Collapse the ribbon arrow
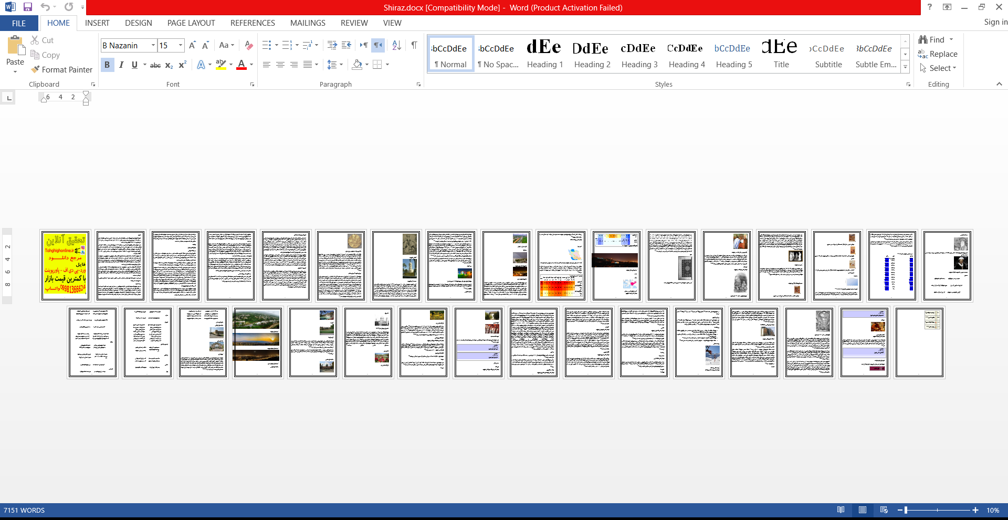Image resolution: width=1008 pixels, height=520 pixels. click(999, 84)
